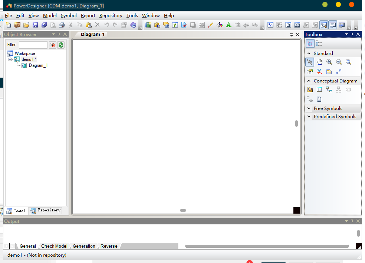The image size is (365, 263).
Task: Click the scissors Delete tool in Toolbox
Action: pos(319,72)
